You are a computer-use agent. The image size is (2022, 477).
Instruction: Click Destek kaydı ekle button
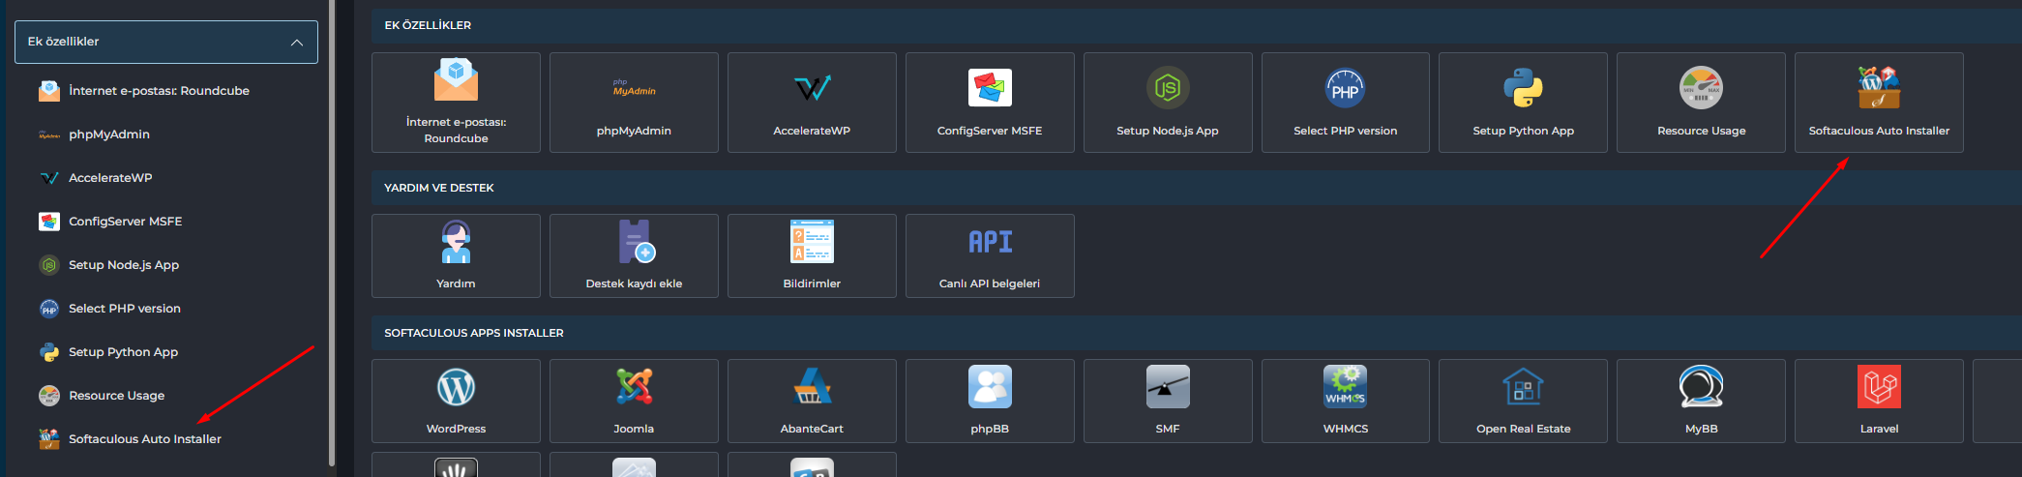point(634,255)
